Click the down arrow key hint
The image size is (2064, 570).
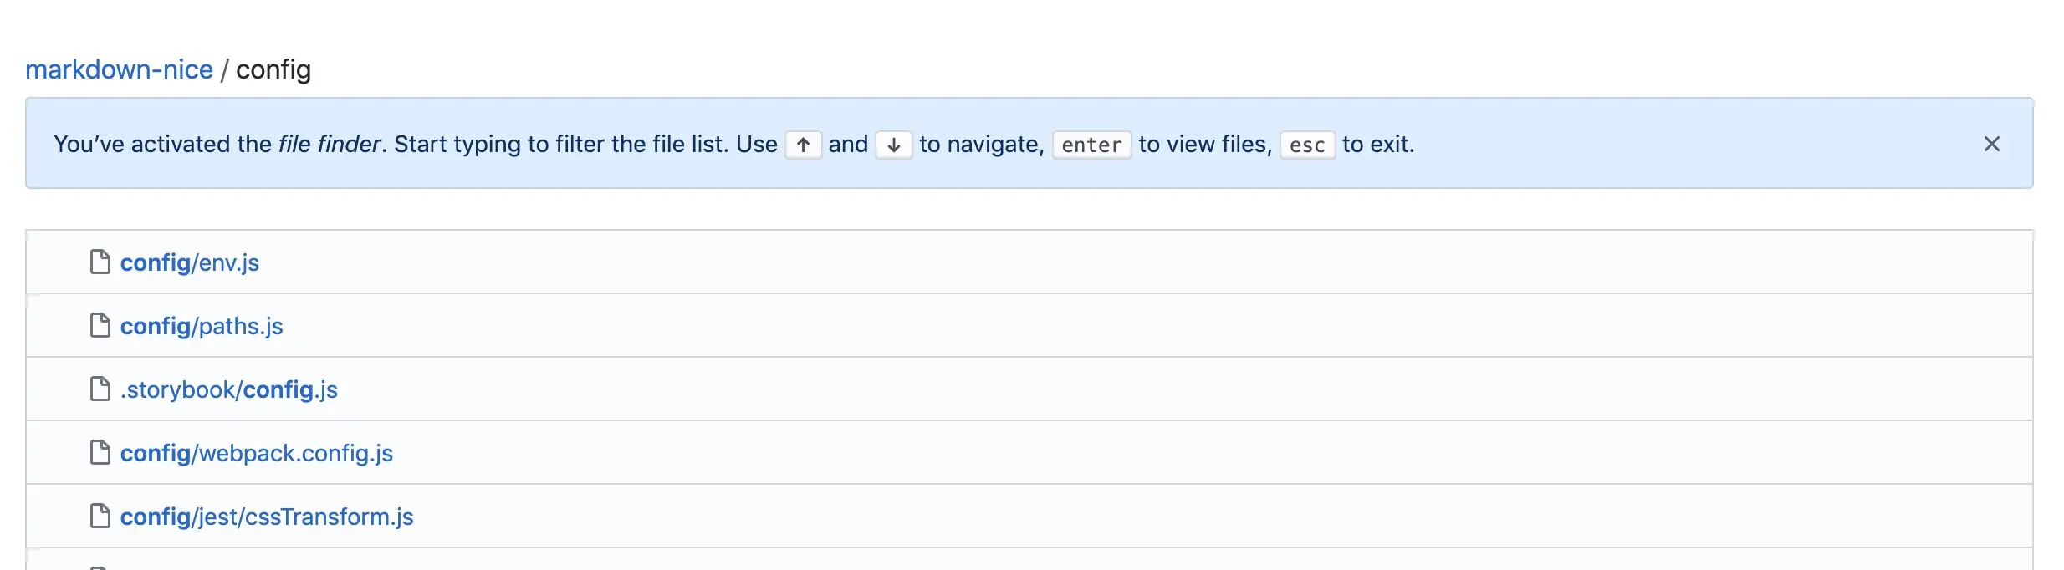pyautogui.click(x=893, y=145)
